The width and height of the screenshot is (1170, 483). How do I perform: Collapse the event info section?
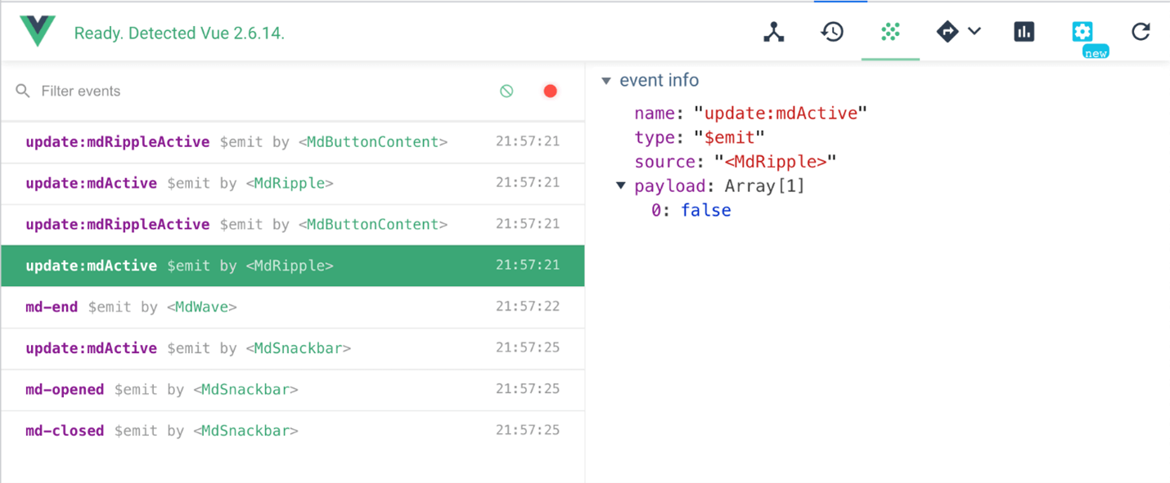point(606,81)
